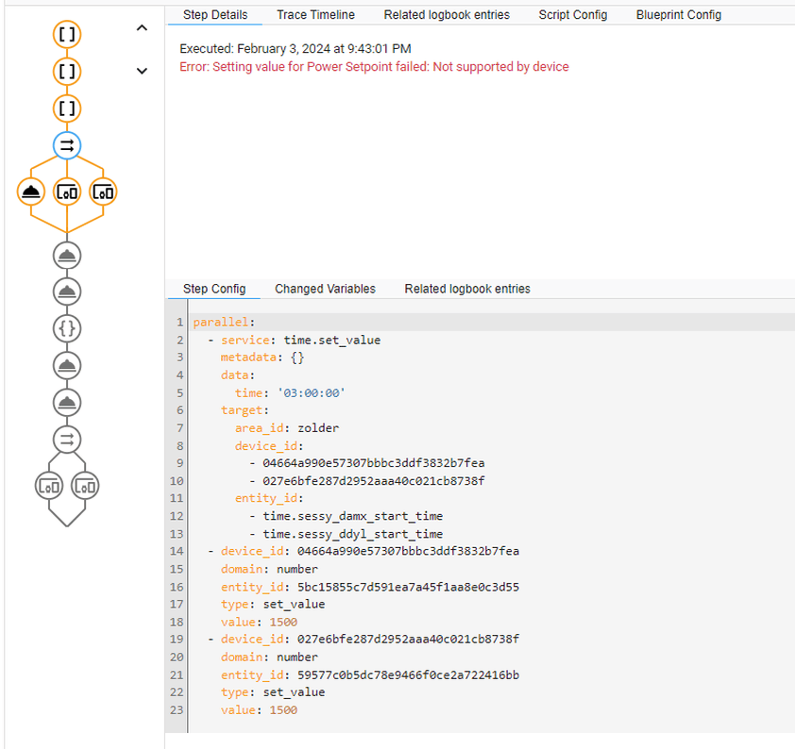Switch to the Step Details tab
The width and height of the screenshot is (795, 749).
pos(215,15)
